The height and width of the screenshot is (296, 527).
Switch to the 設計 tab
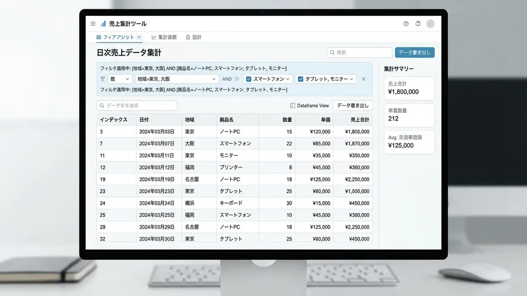pos(194,37)
